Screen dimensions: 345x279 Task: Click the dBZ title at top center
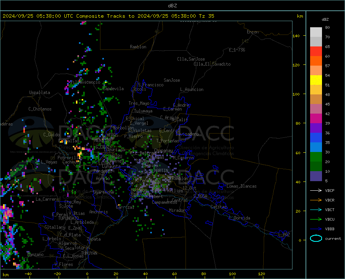coord(172,6)
